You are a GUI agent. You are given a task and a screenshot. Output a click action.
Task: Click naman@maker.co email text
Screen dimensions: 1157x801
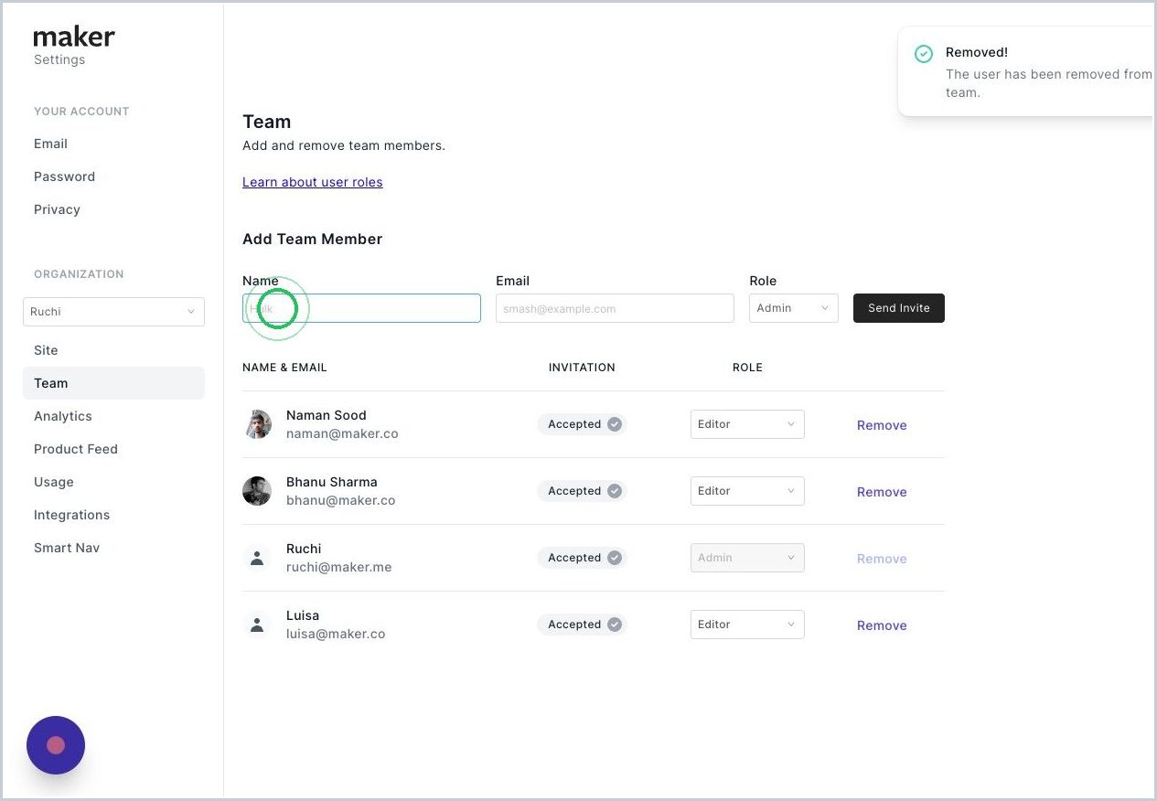point(342,433)
